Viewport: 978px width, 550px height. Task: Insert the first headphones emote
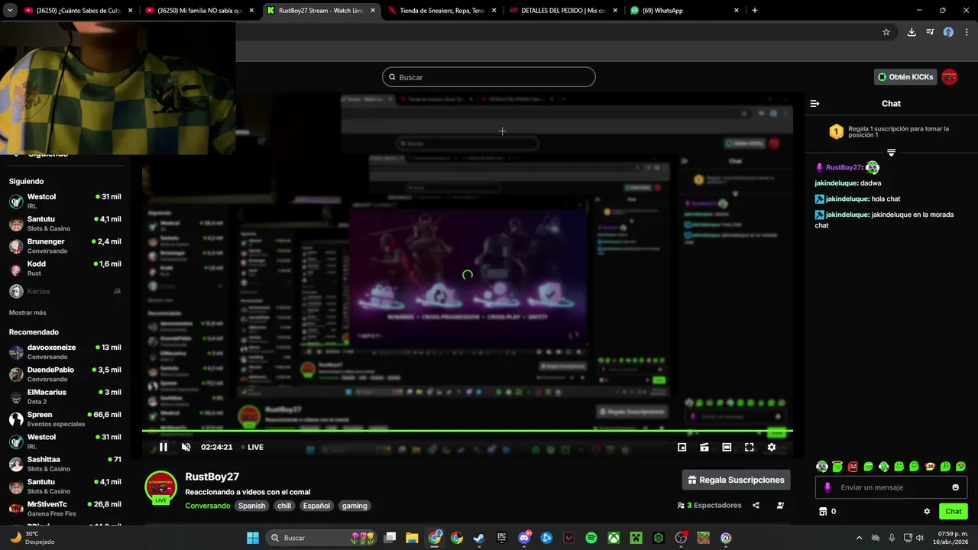pos(822,466)
